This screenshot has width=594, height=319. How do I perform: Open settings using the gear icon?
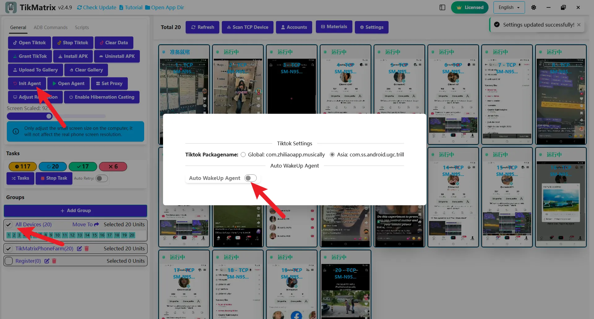(x=533, y=7)
